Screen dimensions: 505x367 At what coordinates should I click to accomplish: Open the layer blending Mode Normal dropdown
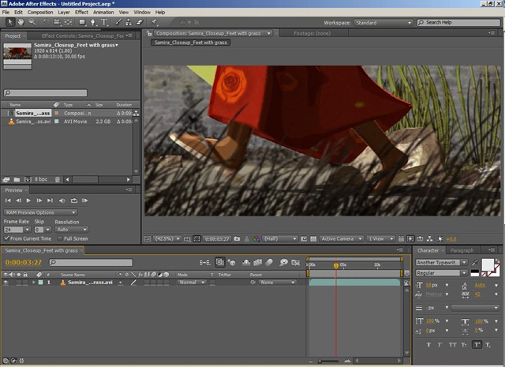pyautogui.click(x=192, y=283)
